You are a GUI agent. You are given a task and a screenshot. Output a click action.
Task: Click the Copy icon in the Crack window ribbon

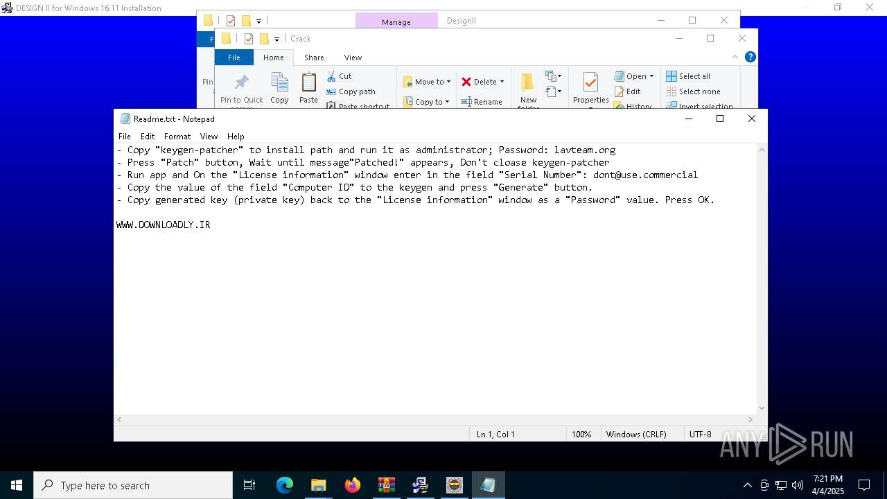click(x=279, y=83)
